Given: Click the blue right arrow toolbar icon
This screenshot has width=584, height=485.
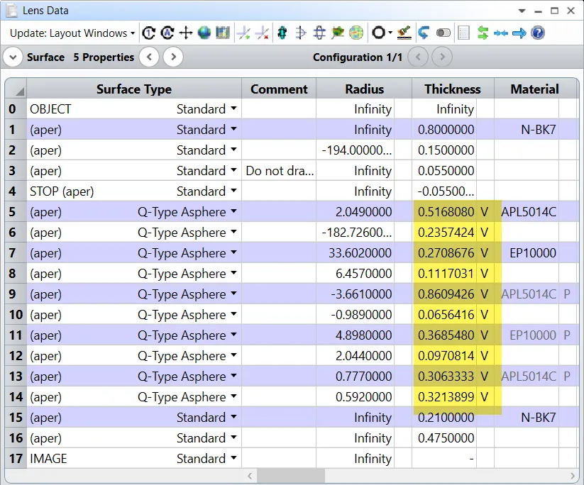Looking at the screenshot, I should pyautogui.click(x=519, y=33).
